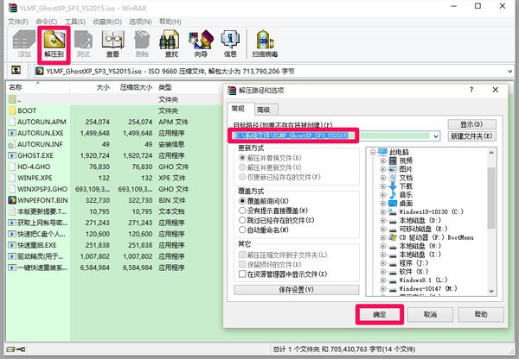Click the 新建文件夹(E) button

[x=471, y=135]
